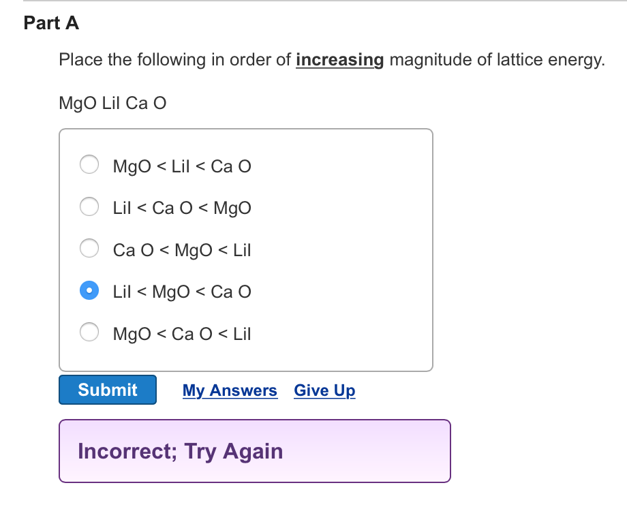
Task: Click the Ca O < MgO < LiI option label text
Action: coord(182,249)
